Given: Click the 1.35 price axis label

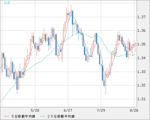Looking at the screenshot, I should [141, 44].
